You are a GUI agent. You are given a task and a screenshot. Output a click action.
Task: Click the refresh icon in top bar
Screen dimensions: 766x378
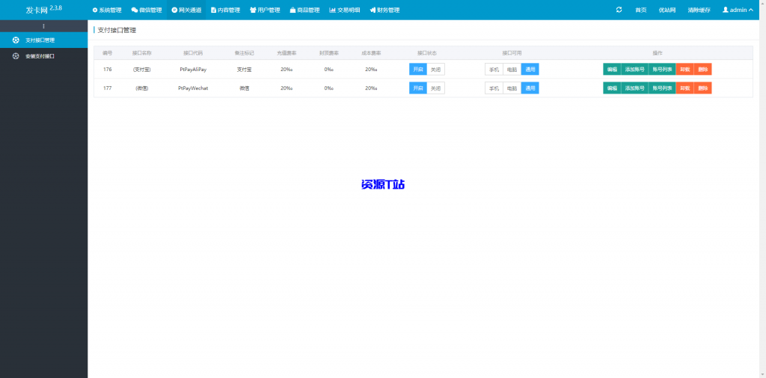619,10
